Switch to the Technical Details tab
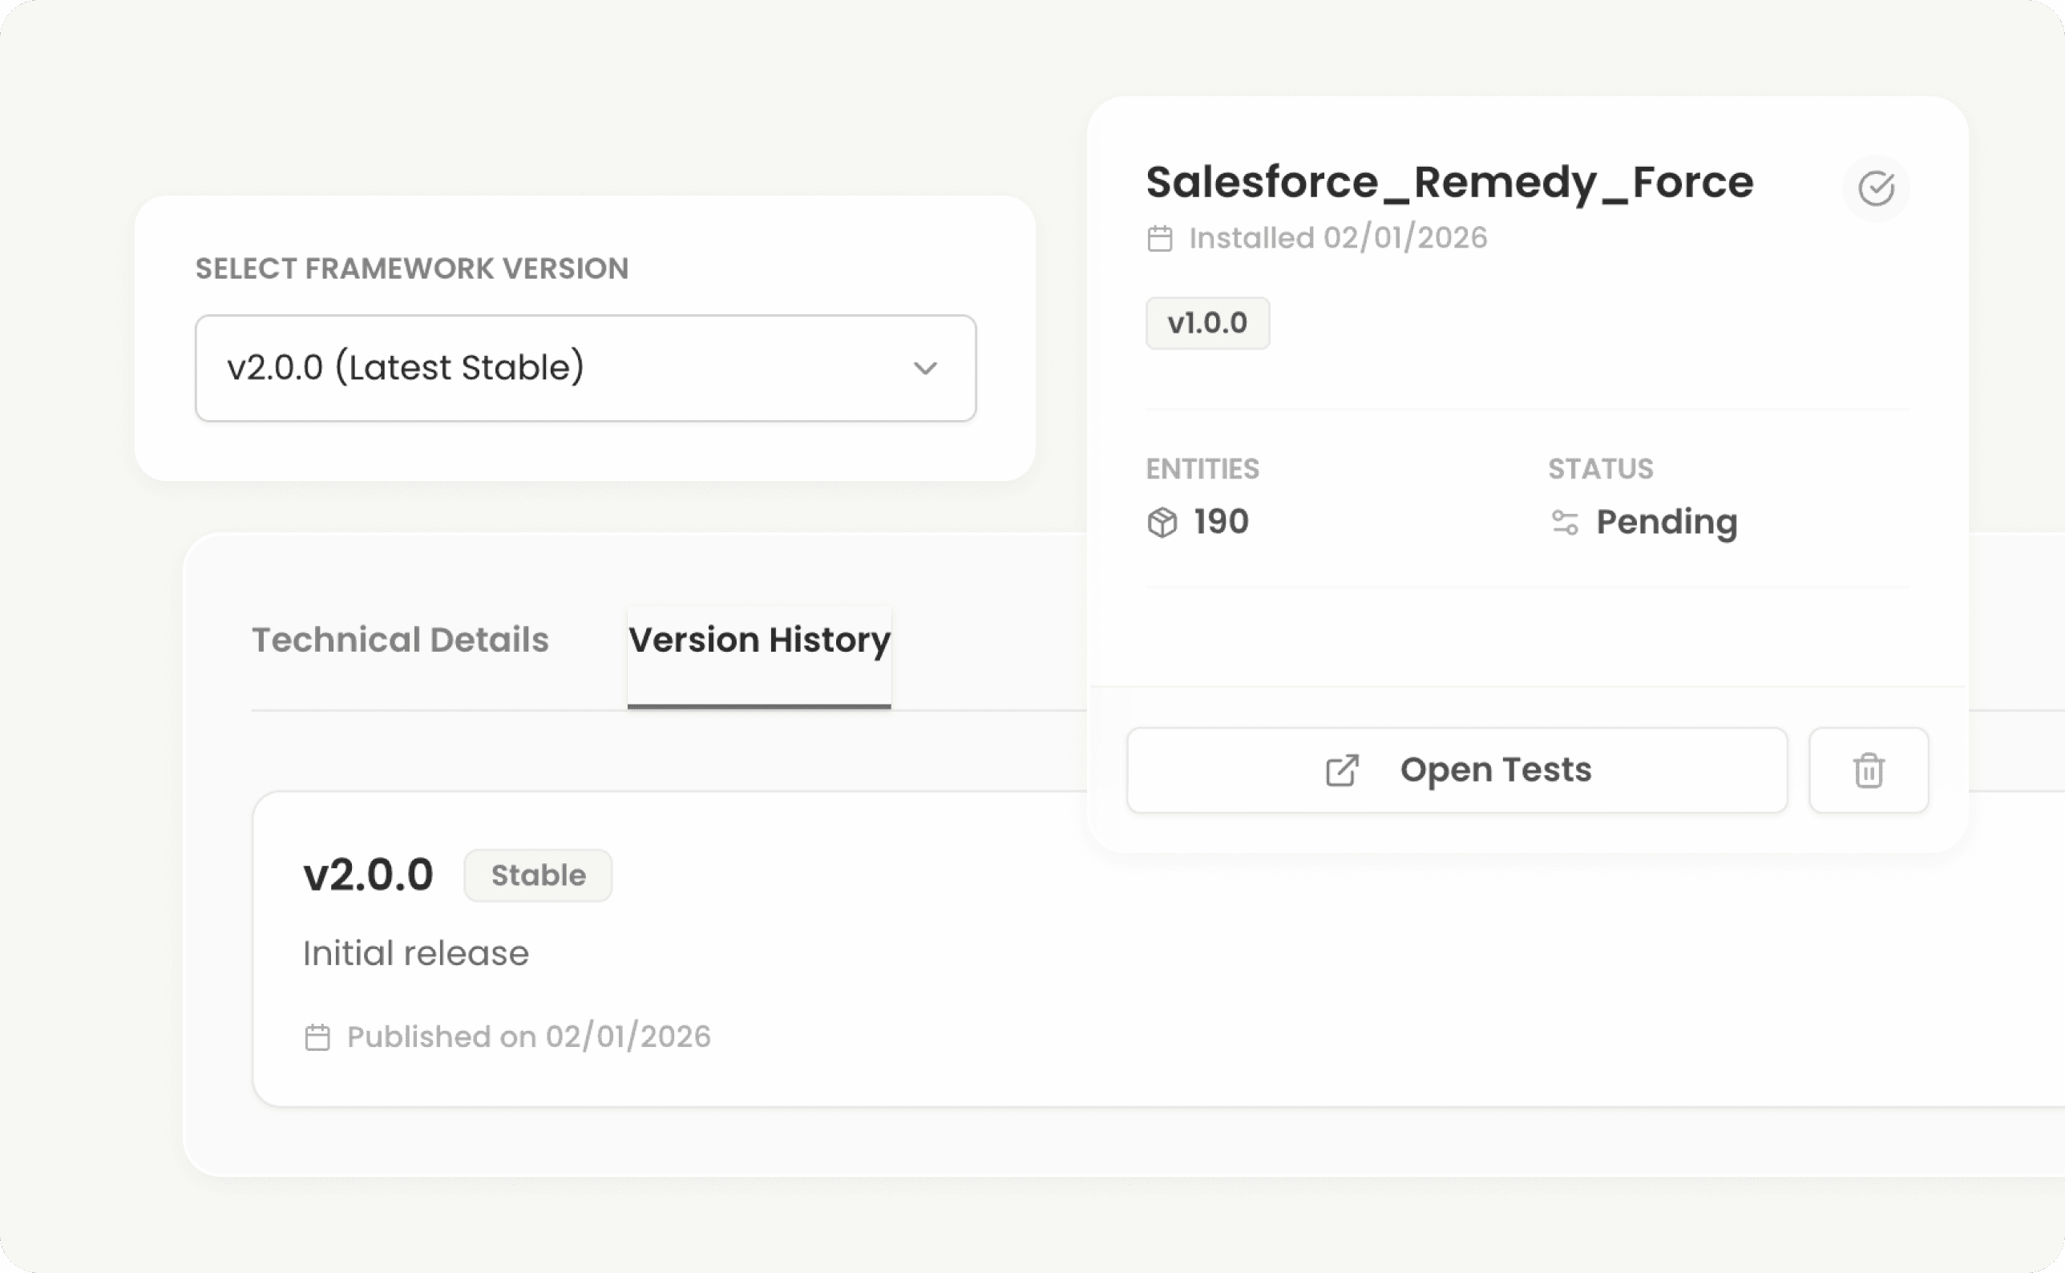 pyautogui.click(x=400, y=640)
